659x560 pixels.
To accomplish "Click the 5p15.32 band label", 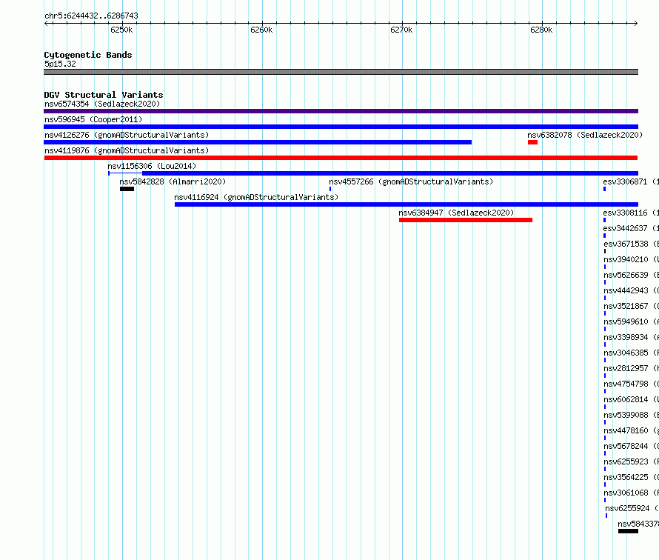I will click(x=60, y=64).
